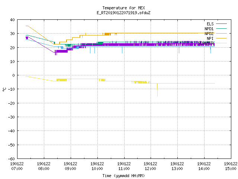The image size is (238, 179).
Task: Click the y-axis label 10
Action: 12,62
